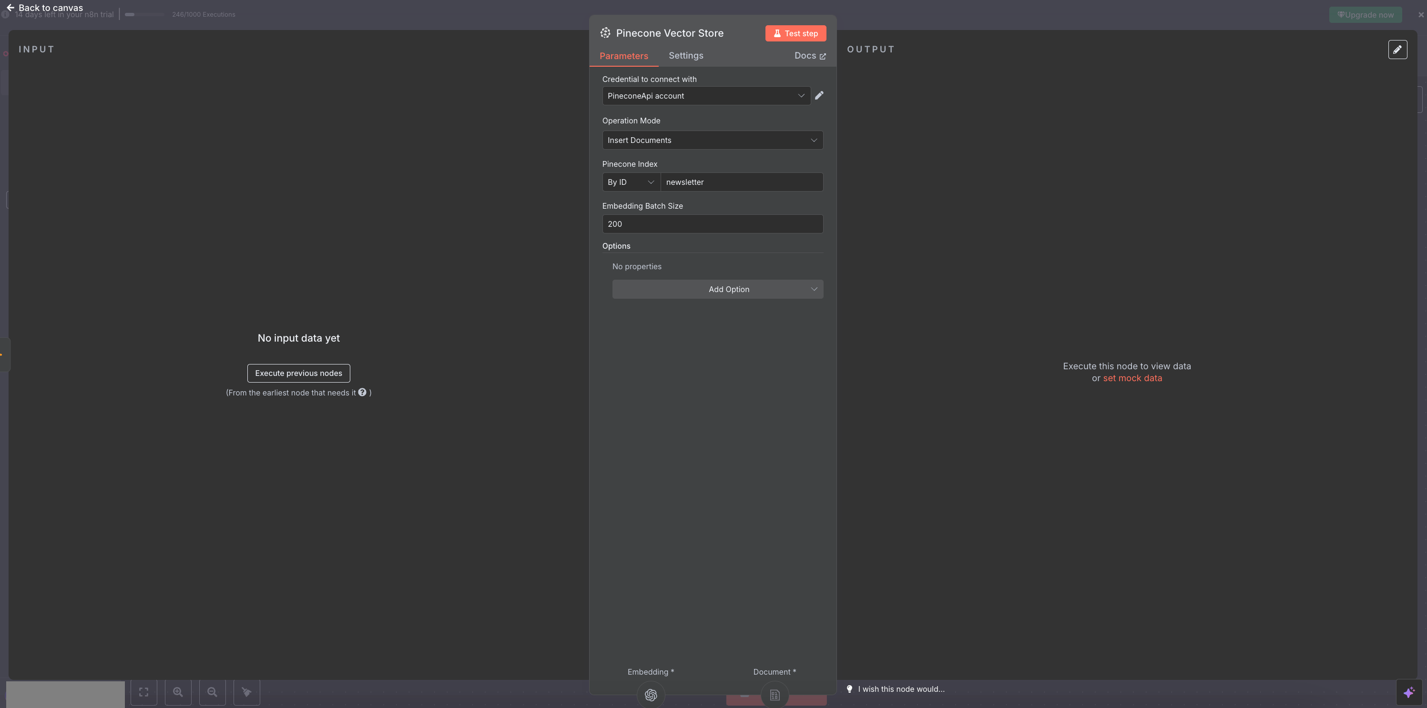The width and height of the screenshot is (1427, 708).
Task: Click the OpenAI Embedding connector icon
Action: tap(651, 695)
